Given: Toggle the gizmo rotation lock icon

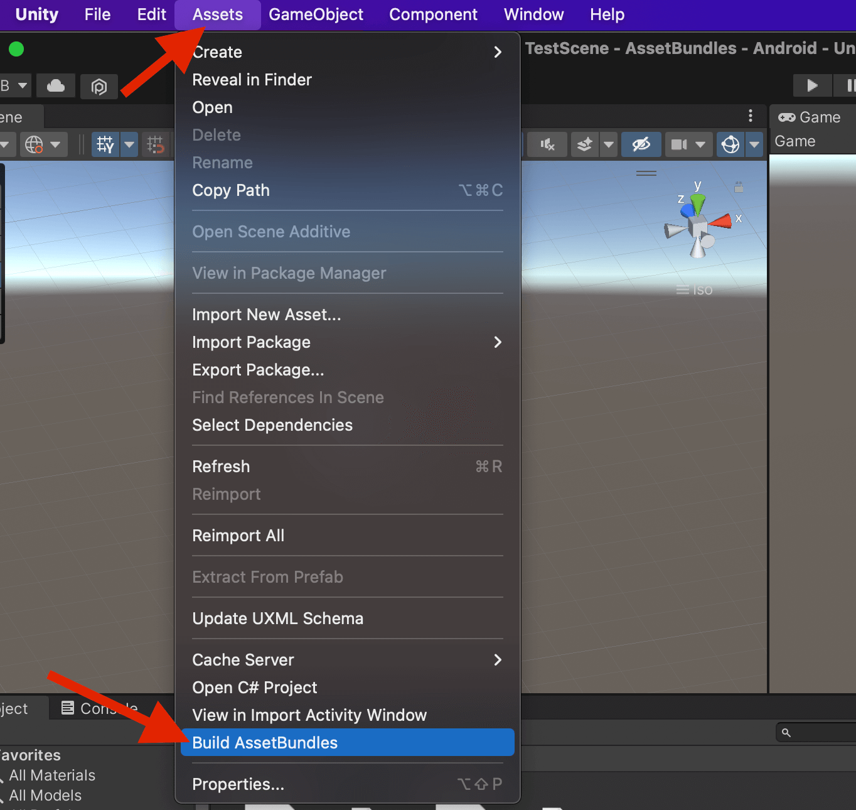Looking at the screenshot, I should [x=739, y=187].
